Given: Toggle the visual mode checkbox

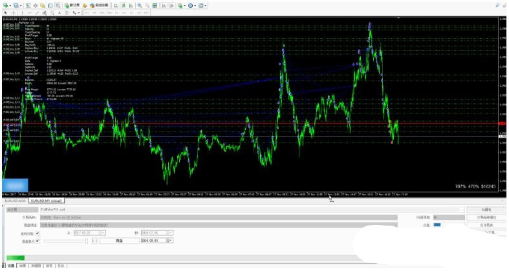Looking at the screenshot, I should [37, 240].
